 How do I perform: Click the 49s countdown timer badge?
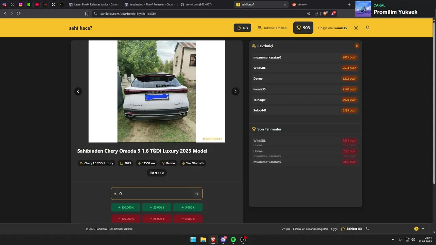(x=242, y=28)
